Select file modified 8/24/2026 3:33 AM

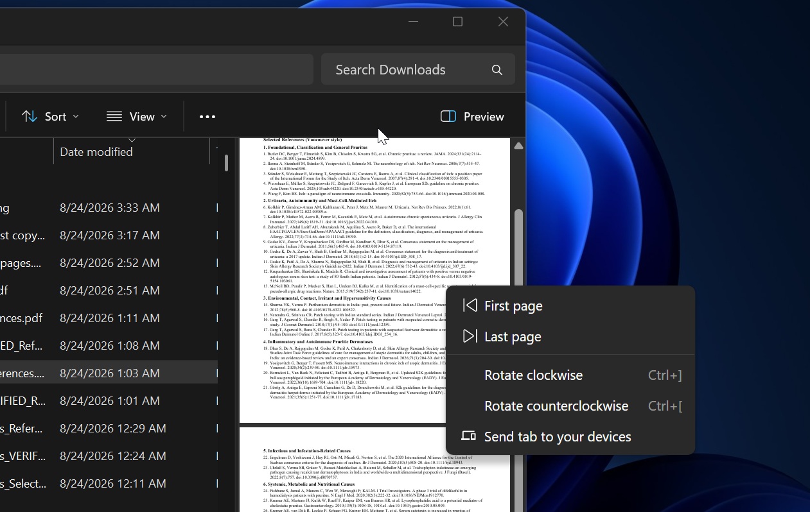109,207
